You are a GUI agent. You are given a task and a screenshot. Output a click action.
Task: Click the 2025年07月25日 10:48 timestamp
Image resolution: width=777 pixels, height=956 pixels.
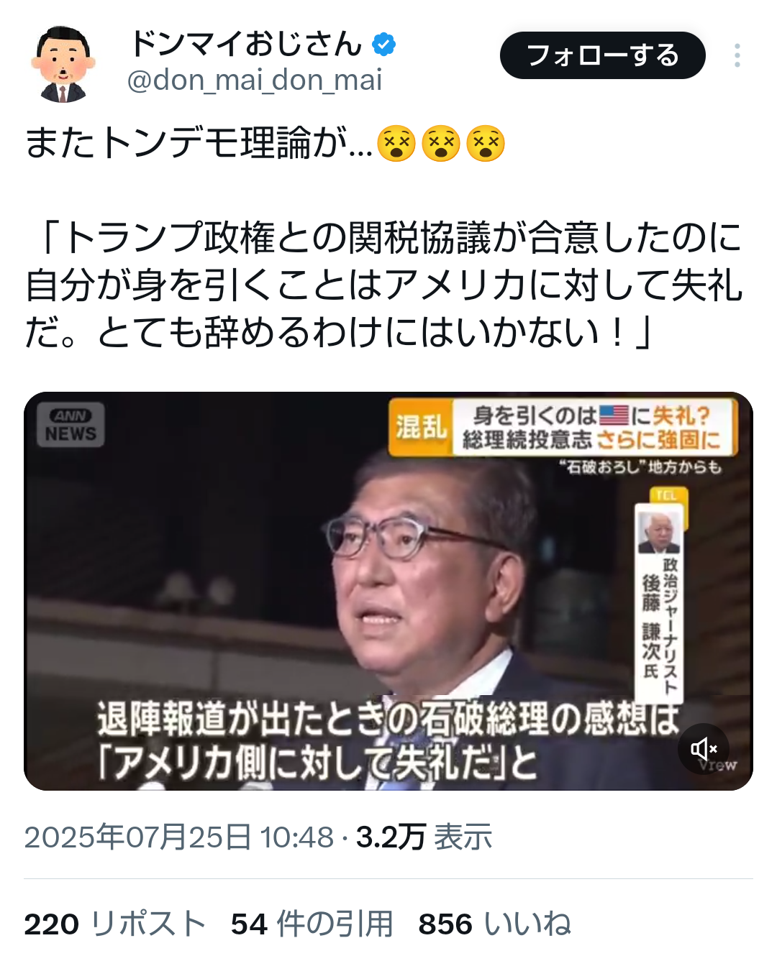(x=179, y=837)
